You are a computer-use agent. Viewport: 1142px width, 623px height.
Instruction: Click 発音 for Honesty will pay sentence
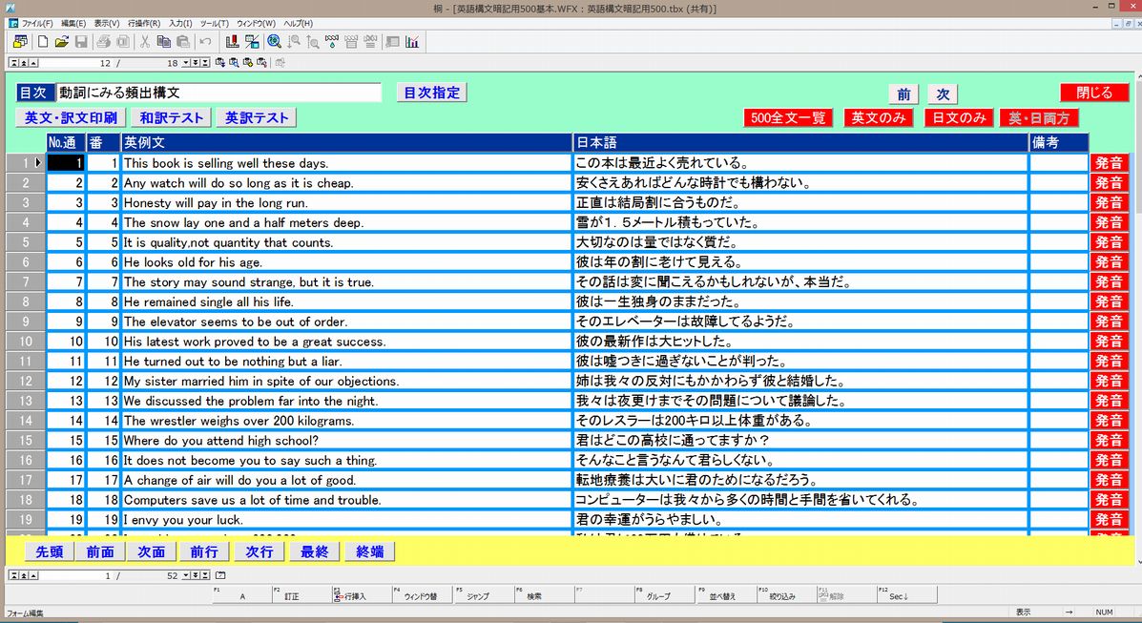click(1109, 203)
